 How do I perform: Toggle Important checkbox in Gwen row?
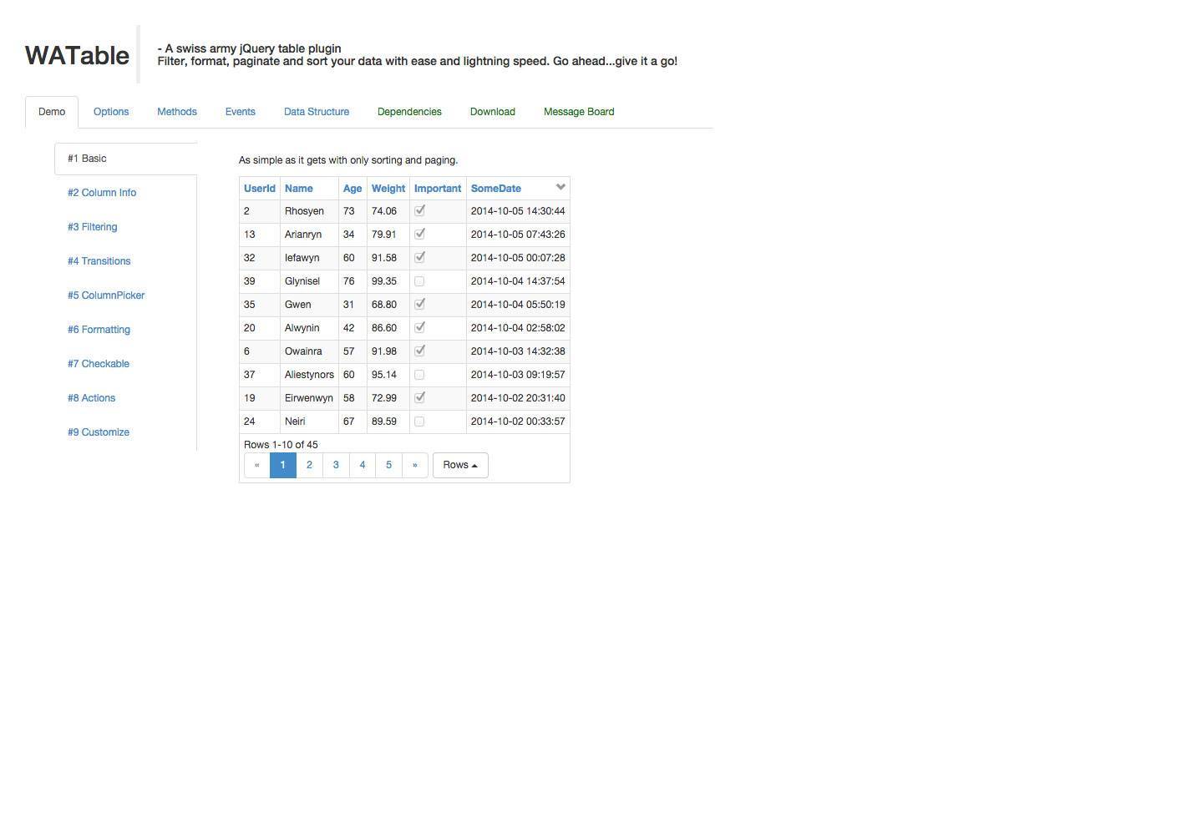coord(419,305)
